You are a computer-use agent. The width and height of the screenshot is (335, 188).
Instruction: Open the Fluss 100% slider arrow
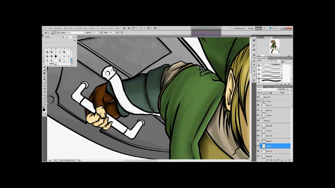coord(114,33)
